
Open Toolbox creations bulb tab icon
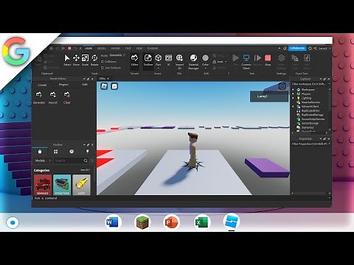pos(87,152)
